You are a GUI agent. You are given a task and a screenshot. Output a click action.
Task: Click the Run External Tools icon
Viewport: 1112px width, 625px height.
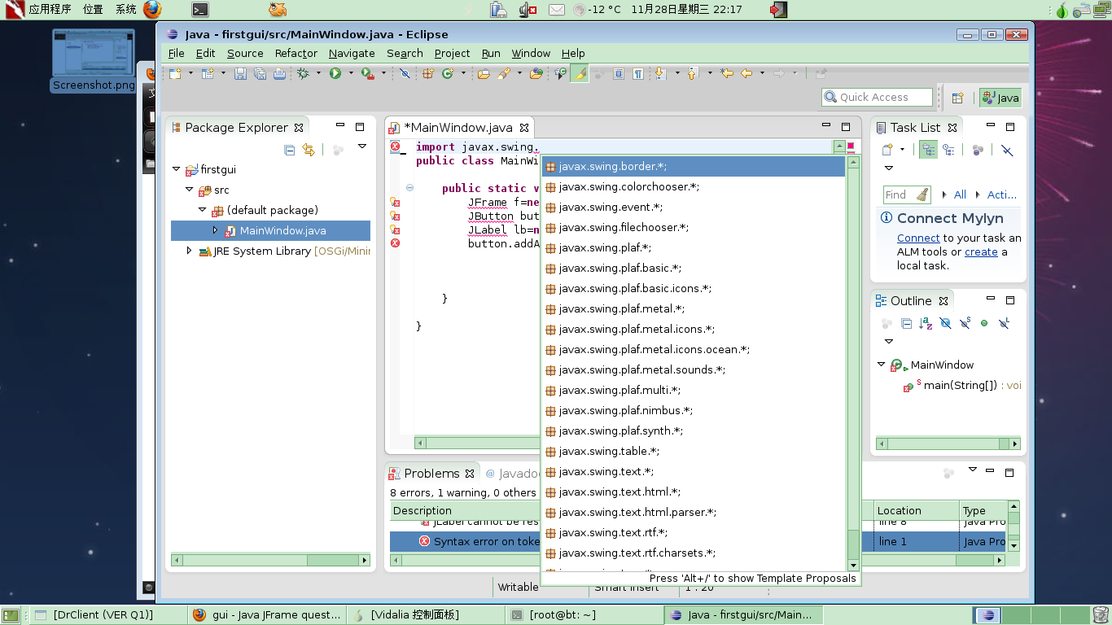point(367,73)
